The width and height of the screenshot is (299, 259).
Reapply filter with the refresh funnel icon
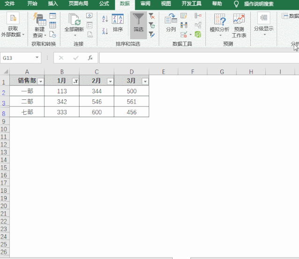tap(152, 25)
